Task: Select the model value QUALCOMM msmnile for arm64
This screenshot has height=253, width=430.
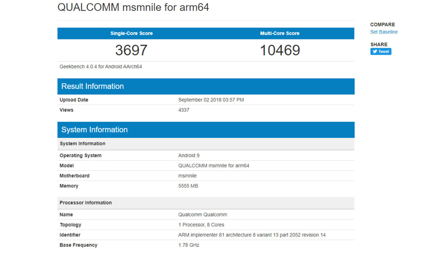Action: click(214, 165)
